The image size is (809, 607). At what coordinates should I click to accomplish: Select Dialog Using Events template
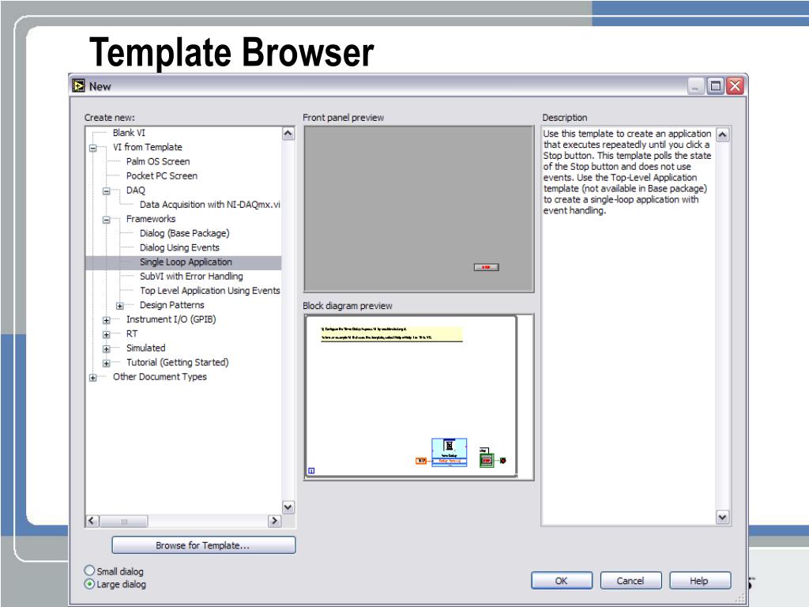click(179, 247)
